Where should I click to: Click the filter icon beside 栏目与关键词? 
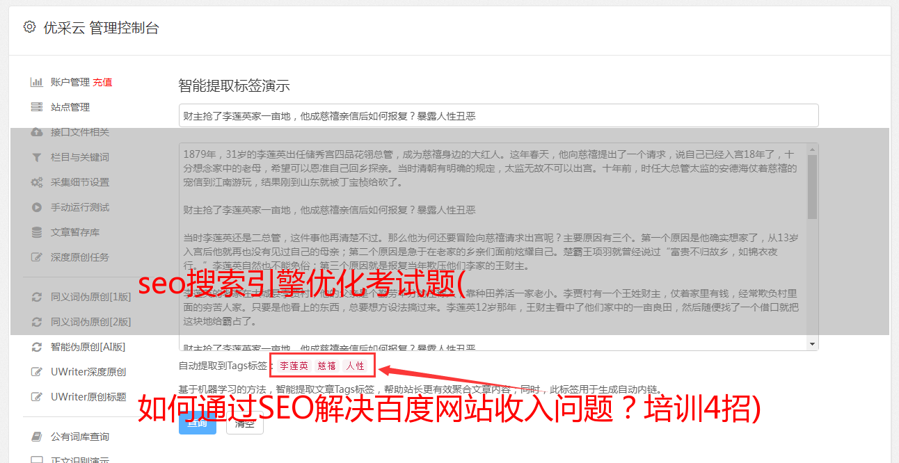[37, 157]
